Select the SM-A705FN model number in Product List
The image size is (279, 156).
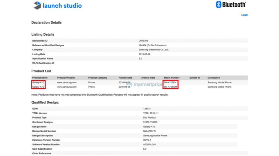(x=170, y=83)
